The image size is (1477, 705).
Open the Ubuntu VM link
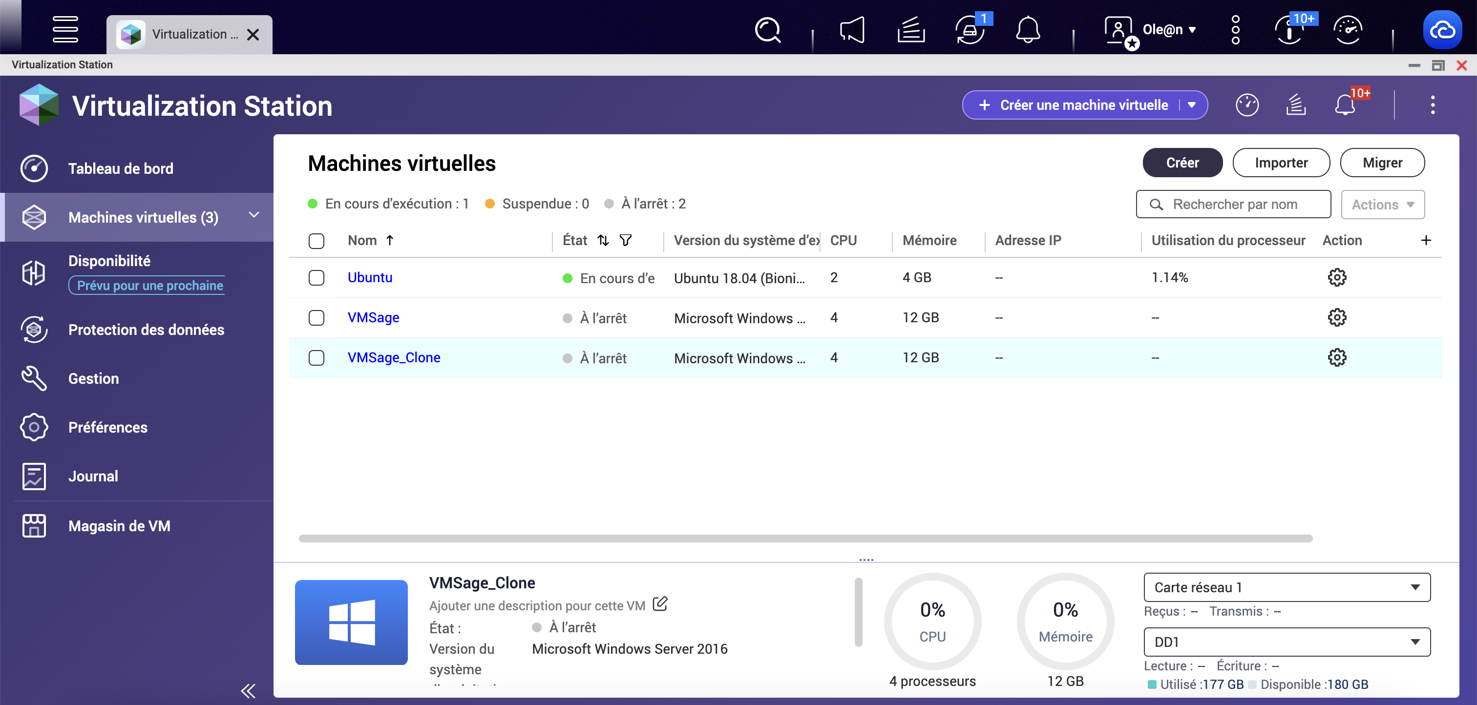click(370, 277)
